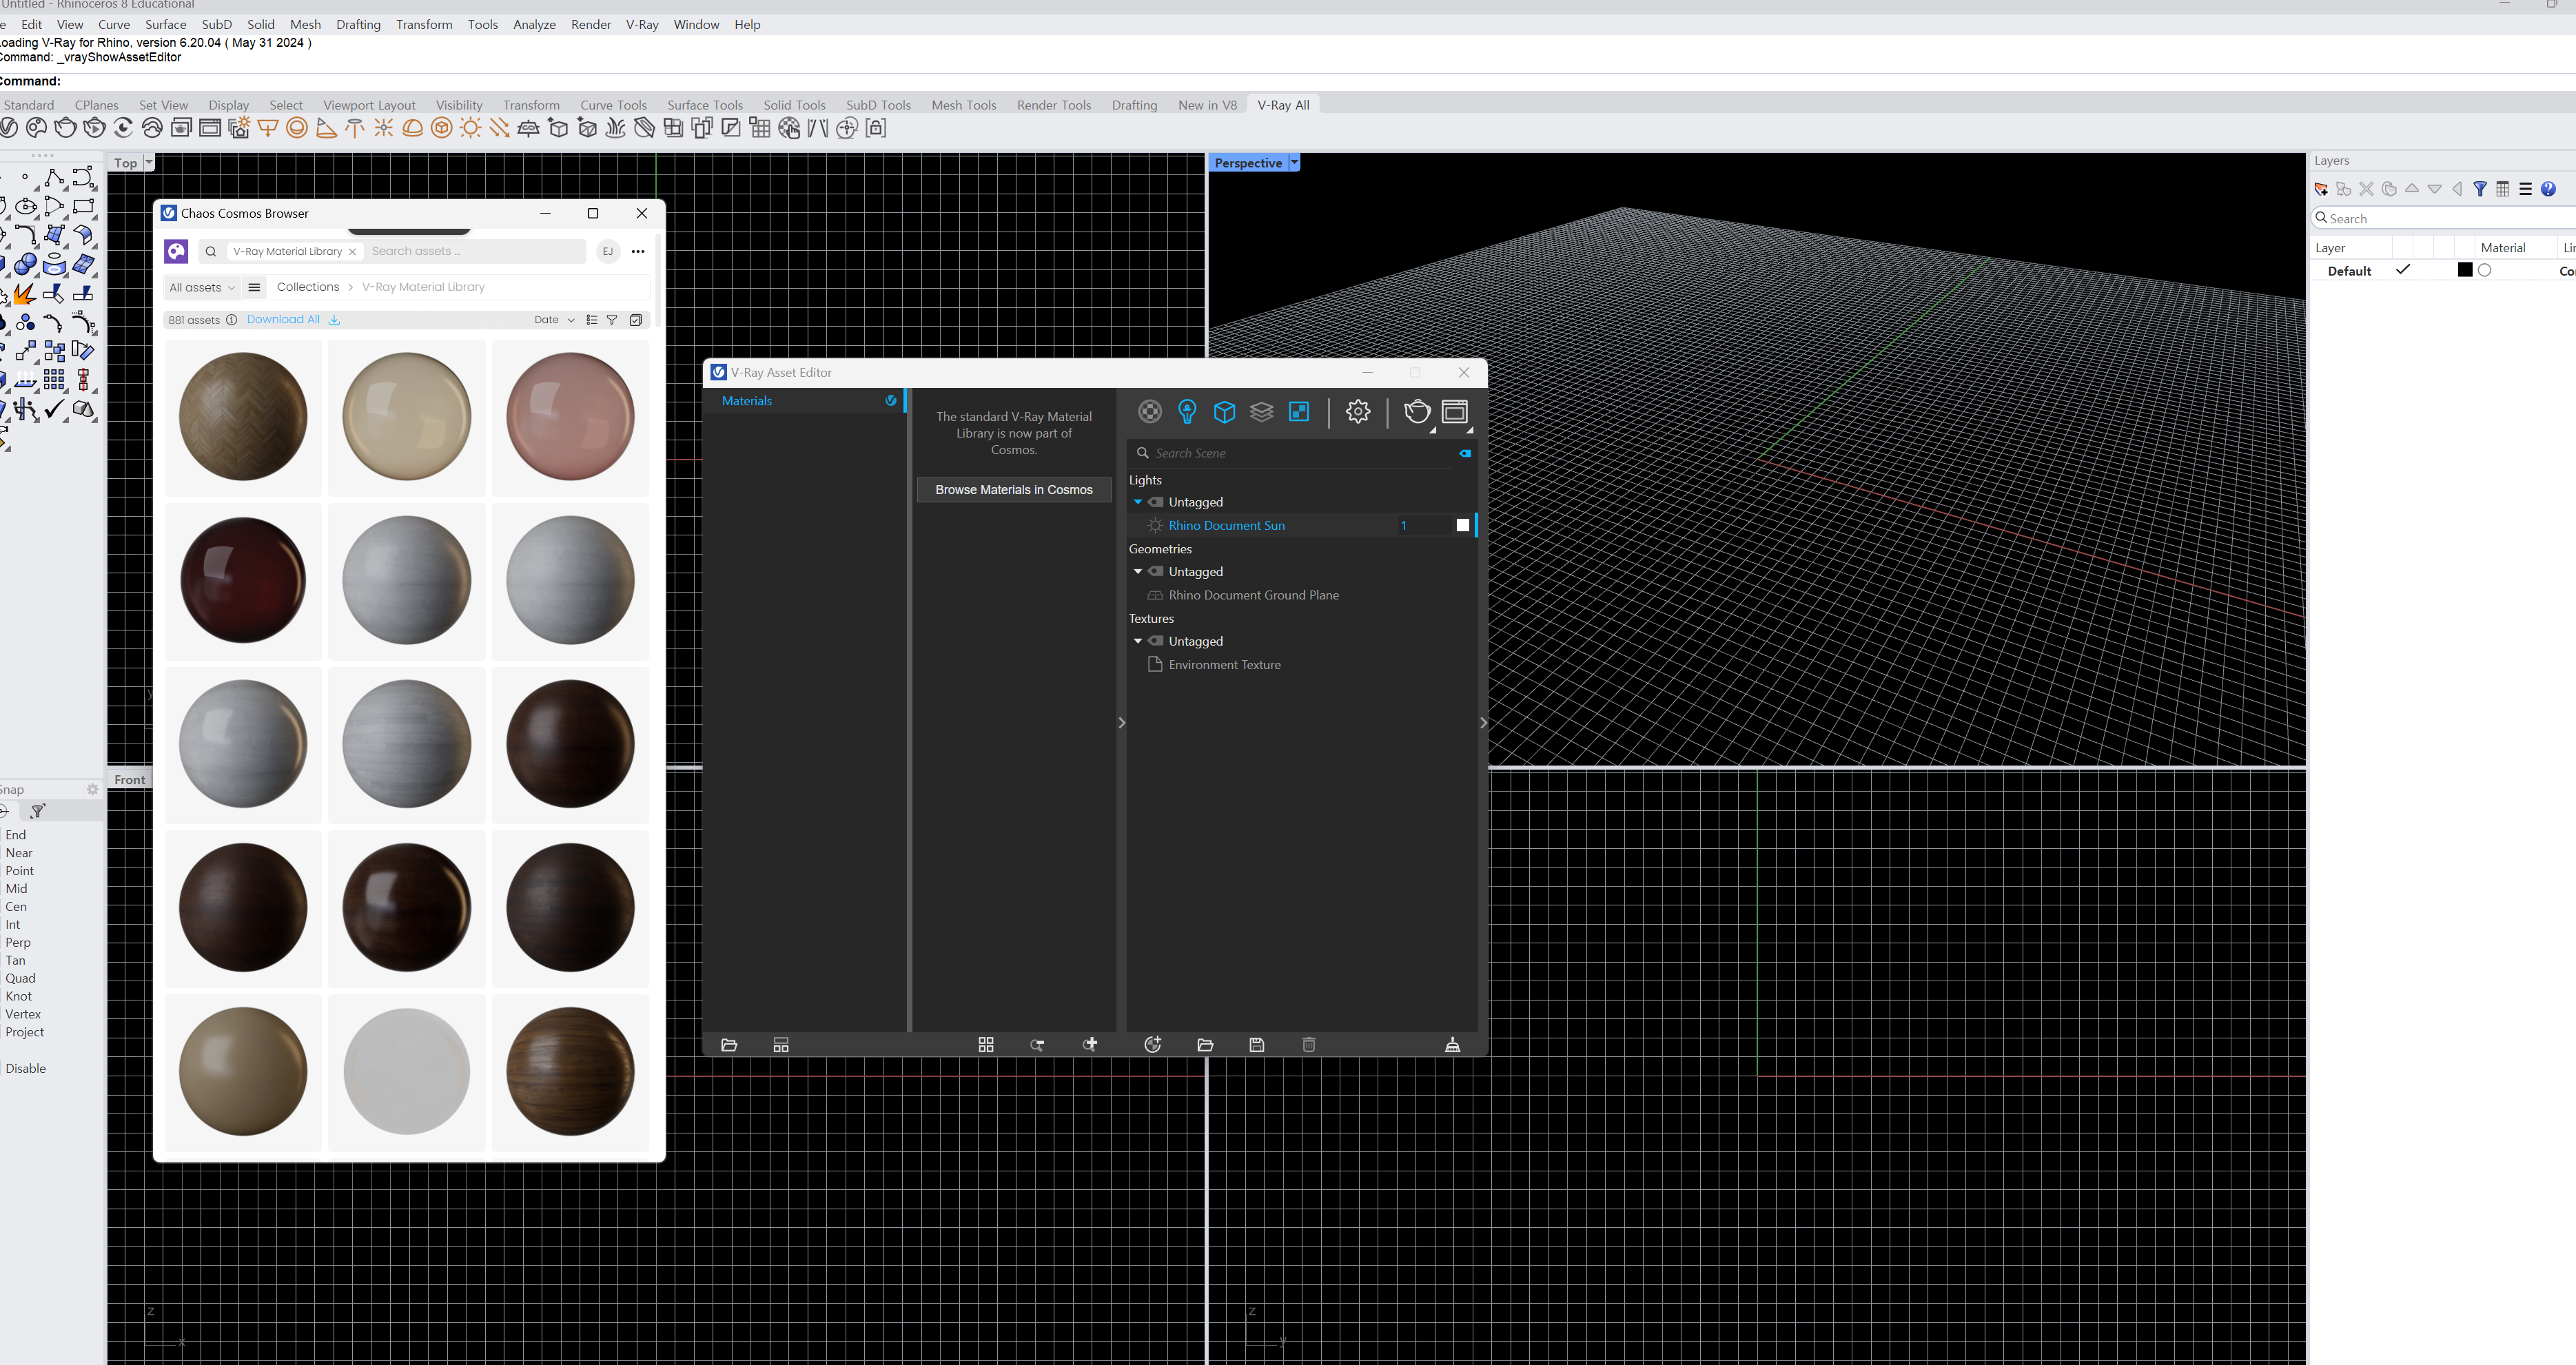
Task: Switch to Render Elements layers icon in Asset Editor
Action: (x=1262, y=412)
